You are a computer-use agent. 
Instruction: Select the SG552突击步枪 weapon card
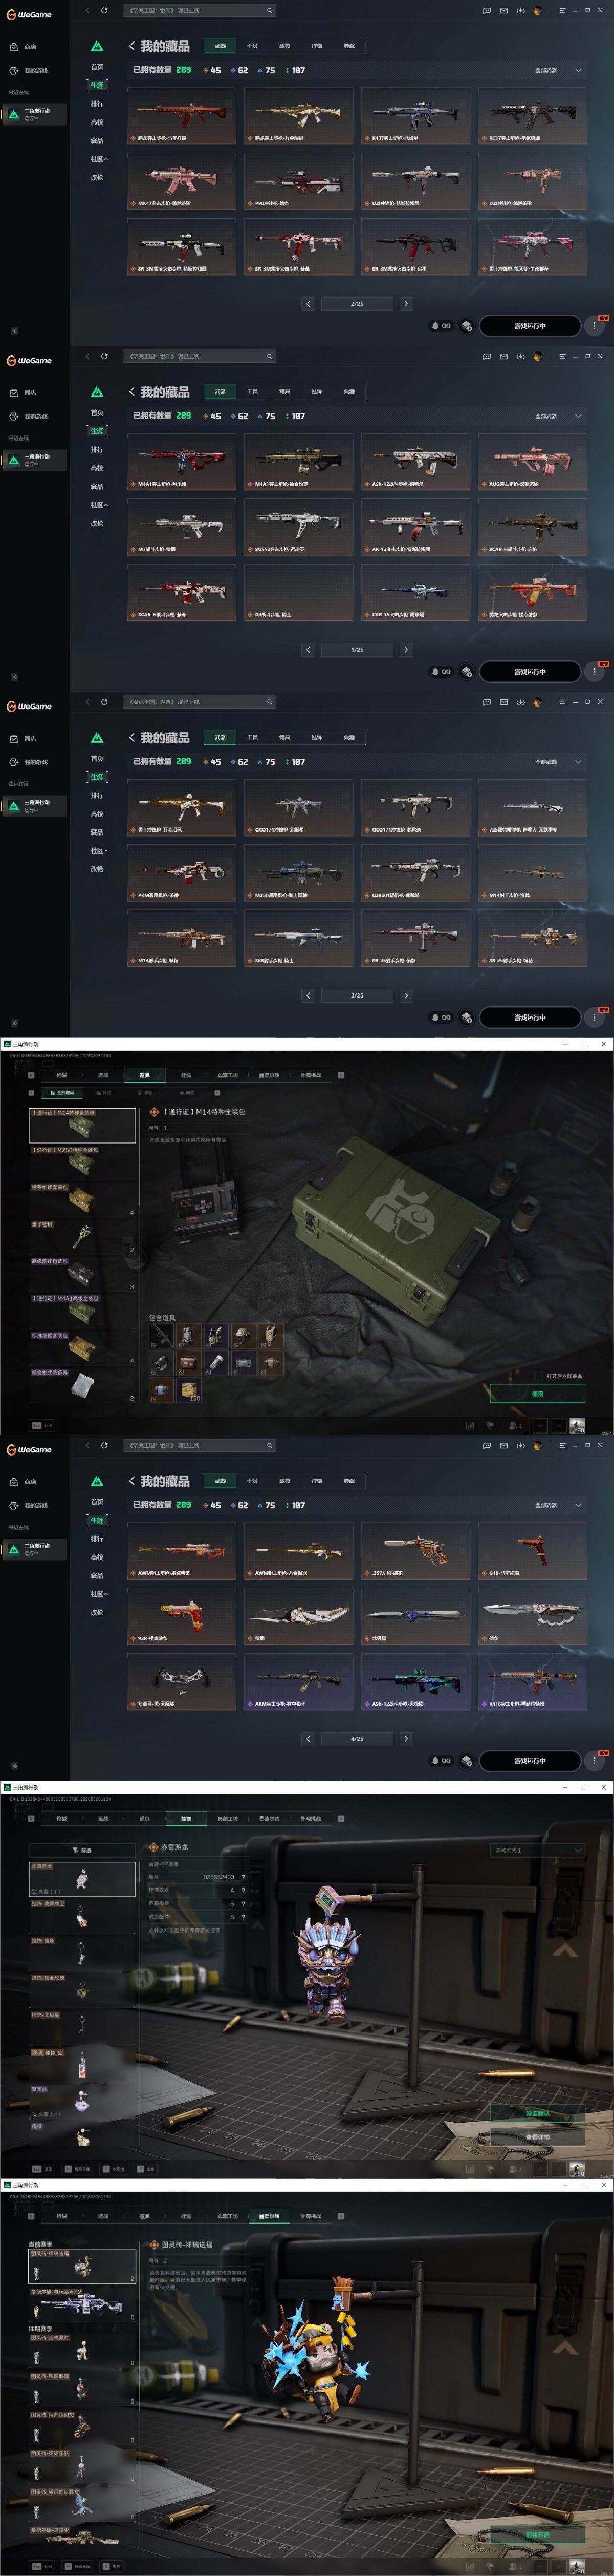(297, 527)
